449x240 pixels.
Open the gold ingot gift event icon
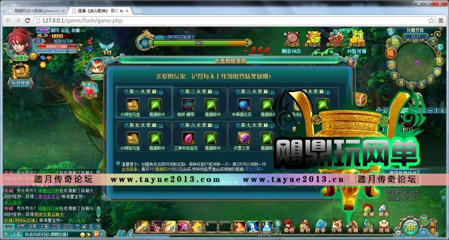tap(313, 40)
